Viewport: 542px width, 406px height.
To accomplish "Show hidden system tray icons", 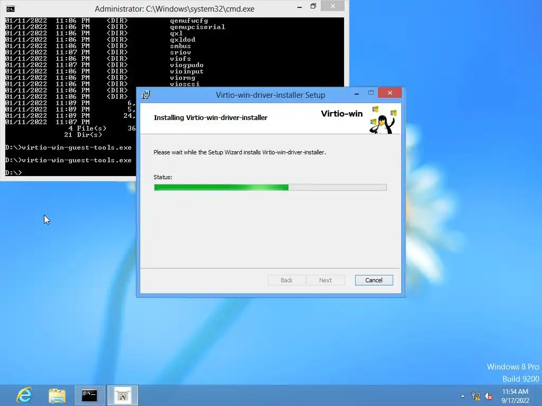I will [463, 396].
